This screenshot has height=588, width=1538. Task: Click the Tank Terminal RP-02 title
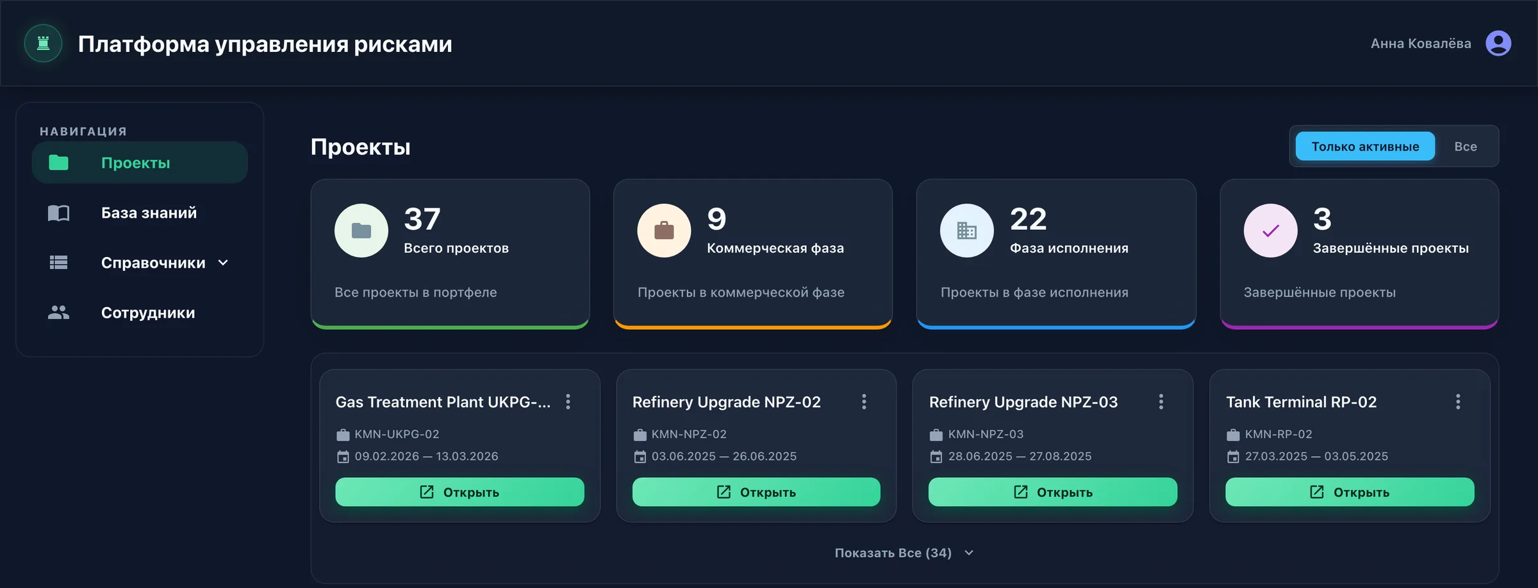(1301, 402)
